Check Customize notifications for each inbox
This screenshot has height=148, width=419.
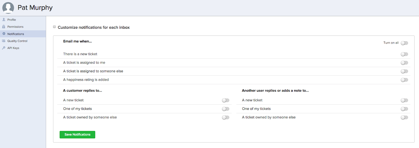pyautogui.click(x=54, y=27)
